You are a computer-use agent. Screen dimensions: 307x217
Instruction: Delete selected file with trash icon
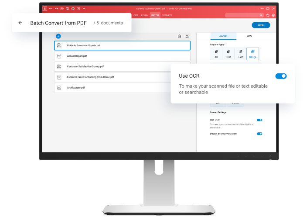click(x=180, y=36)
